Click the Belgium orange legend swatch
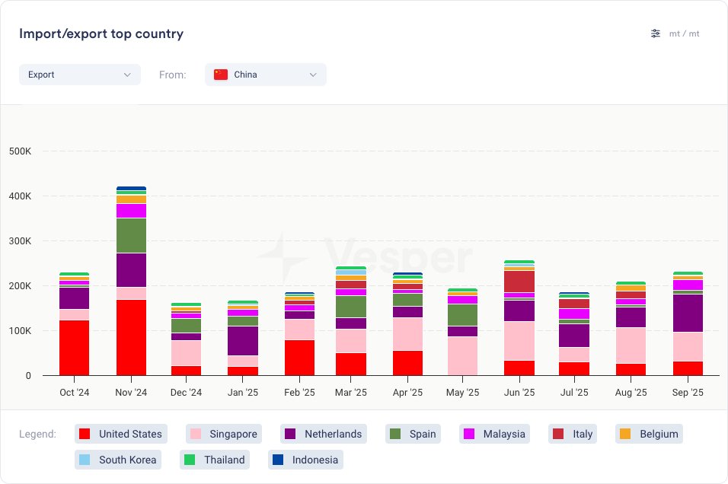The height and width of the screenshot is (484, 728). click(625, 434)
